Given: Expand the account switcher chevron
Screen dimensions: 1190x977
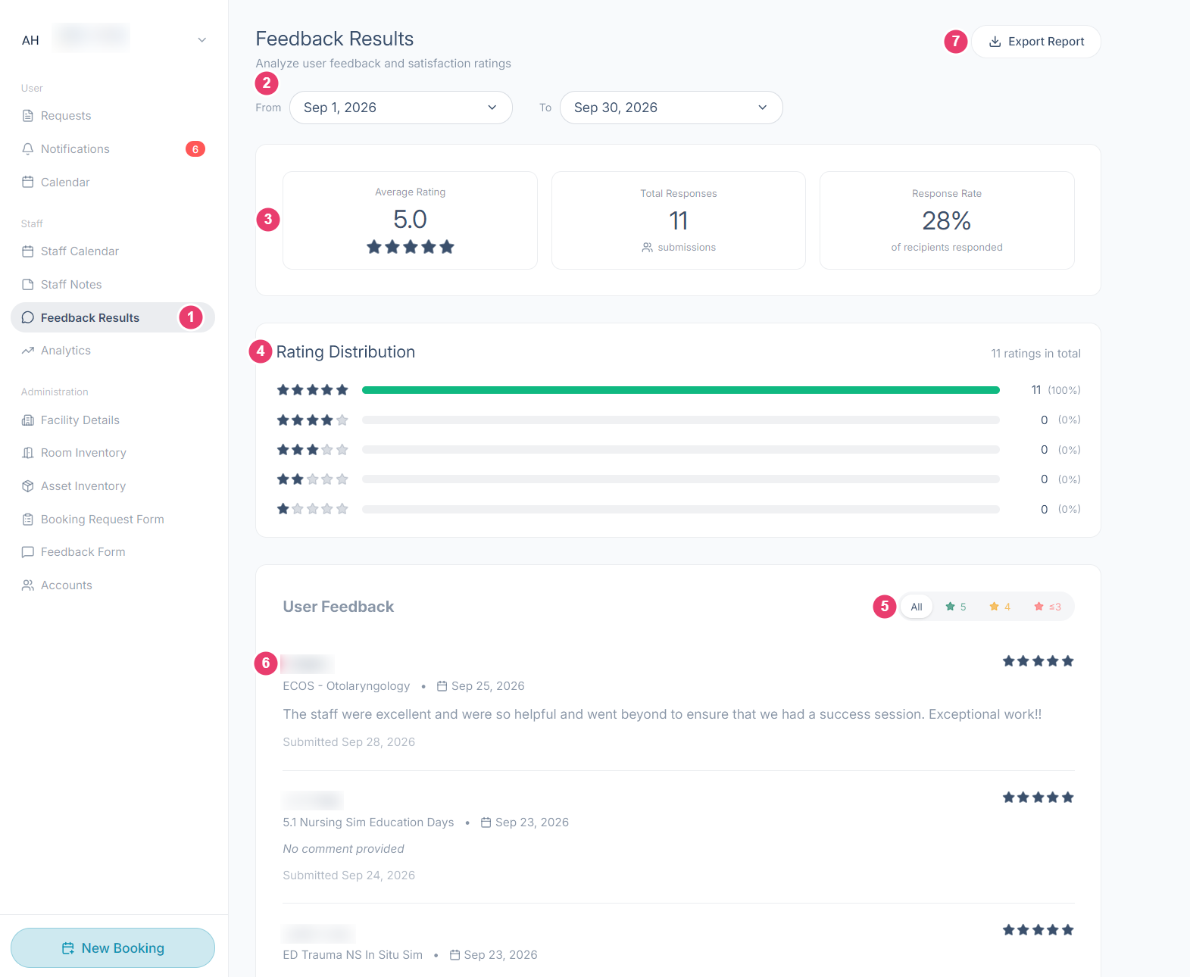Looking at the screenshot, I should click(202, 40).
